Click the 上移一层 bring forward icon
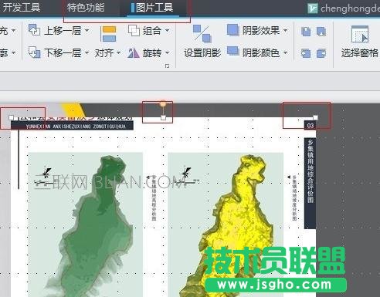380x297 pixels. click(x=34, y=30)
